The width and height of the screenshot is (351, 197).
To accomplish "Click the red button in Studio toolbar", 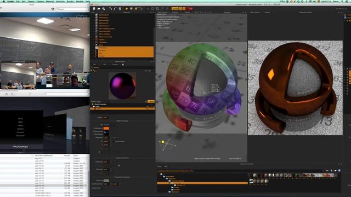I will [x=190, y=9].
